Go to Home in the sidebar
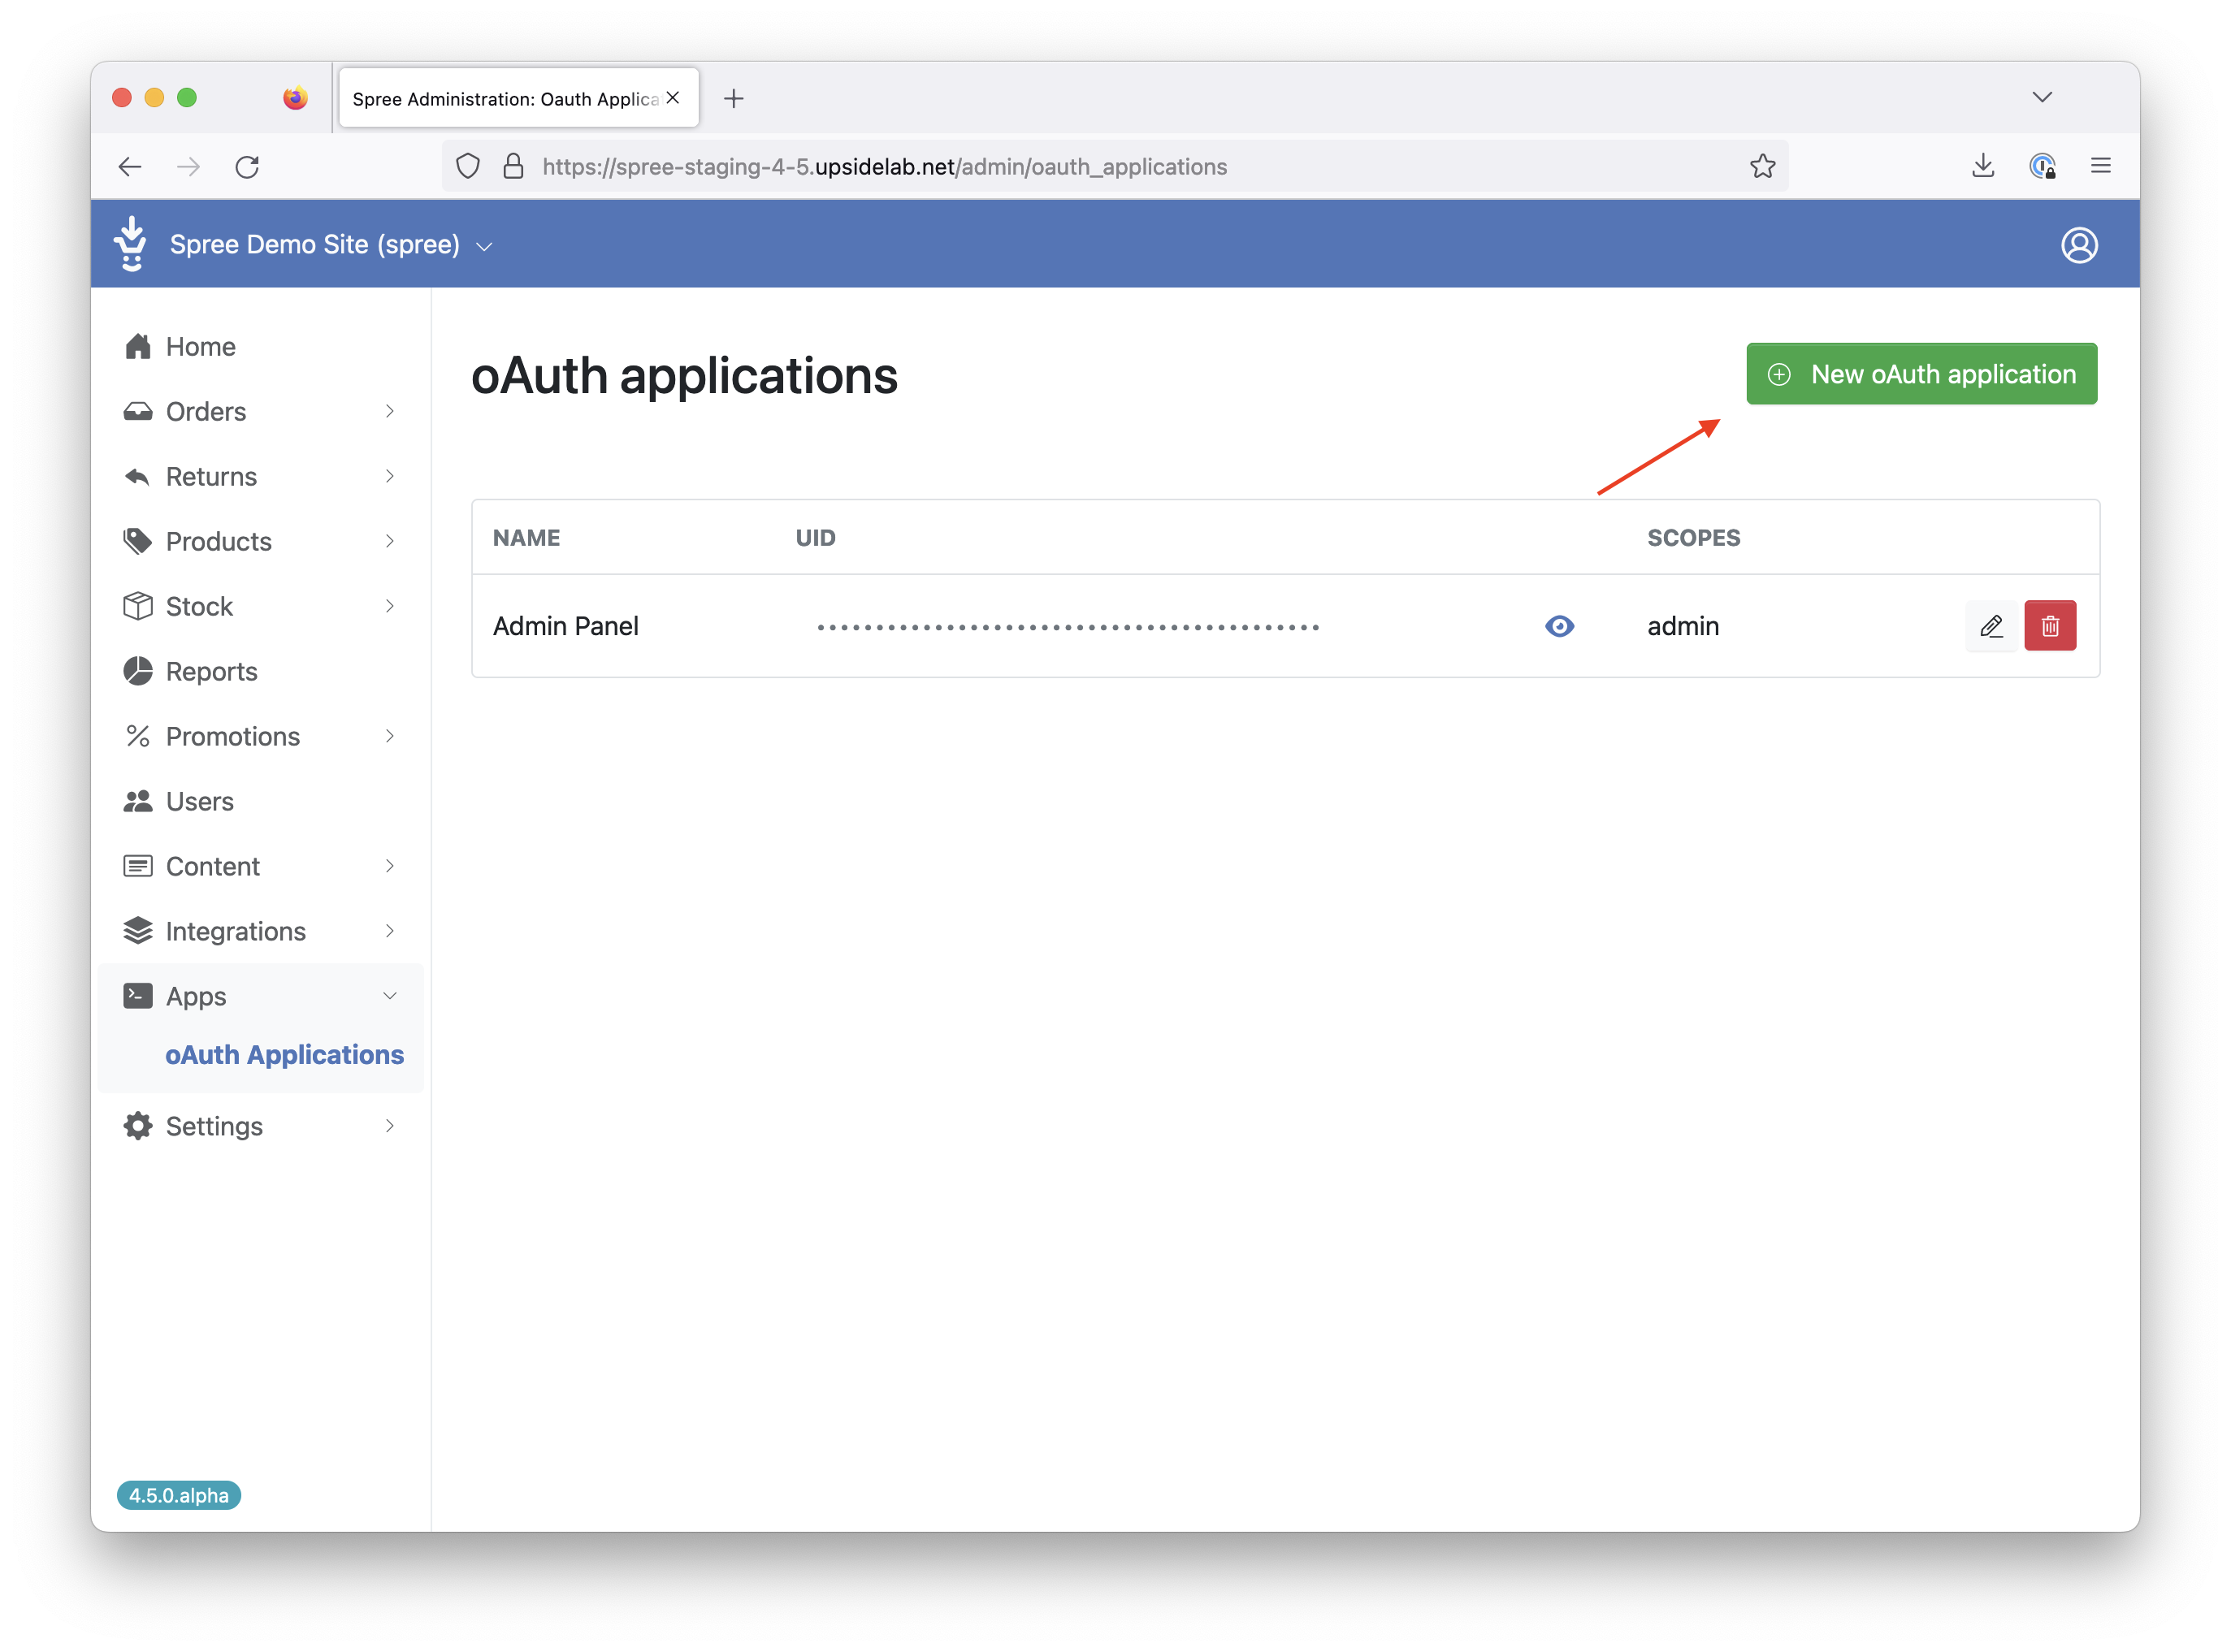 pyautogui.click(x=200, y=347)
